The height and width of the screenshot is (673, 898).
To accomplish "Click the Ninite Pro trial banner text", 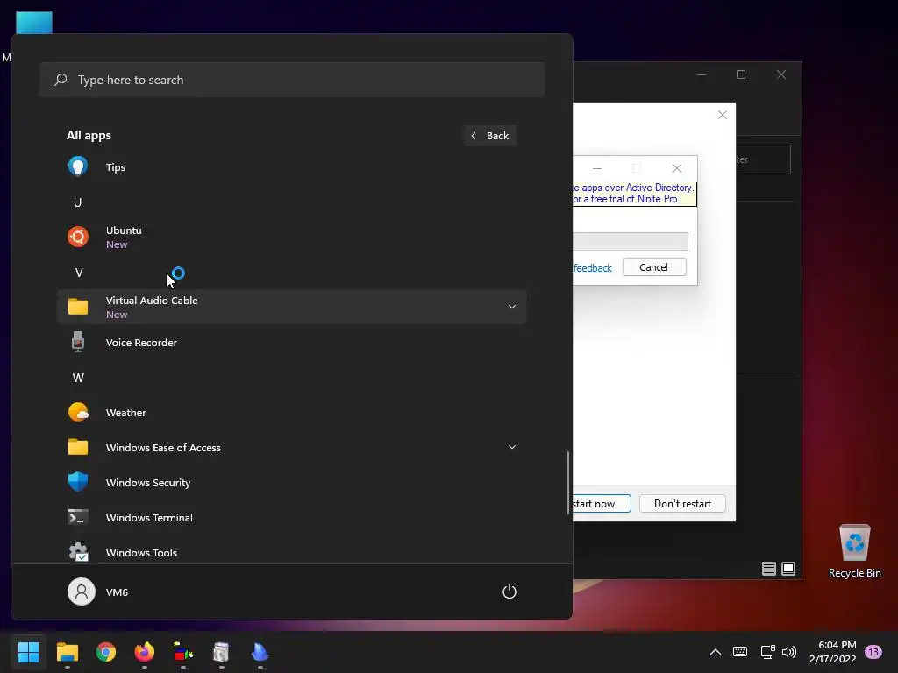I will [x=634, y=194].
